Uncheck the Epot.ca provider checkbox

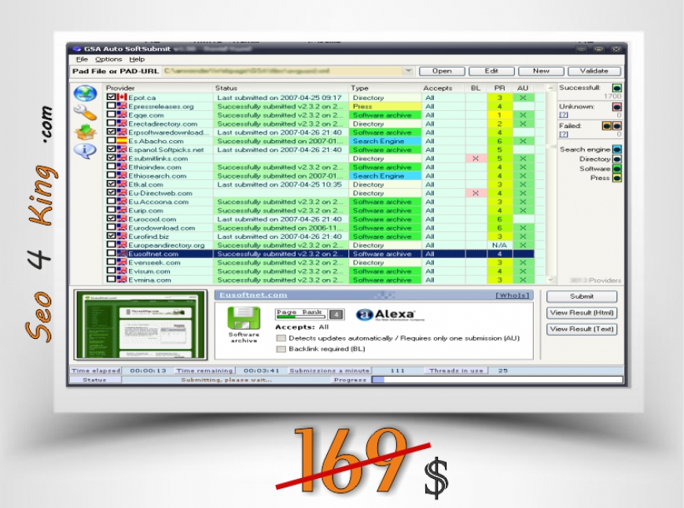click(111, 97)
